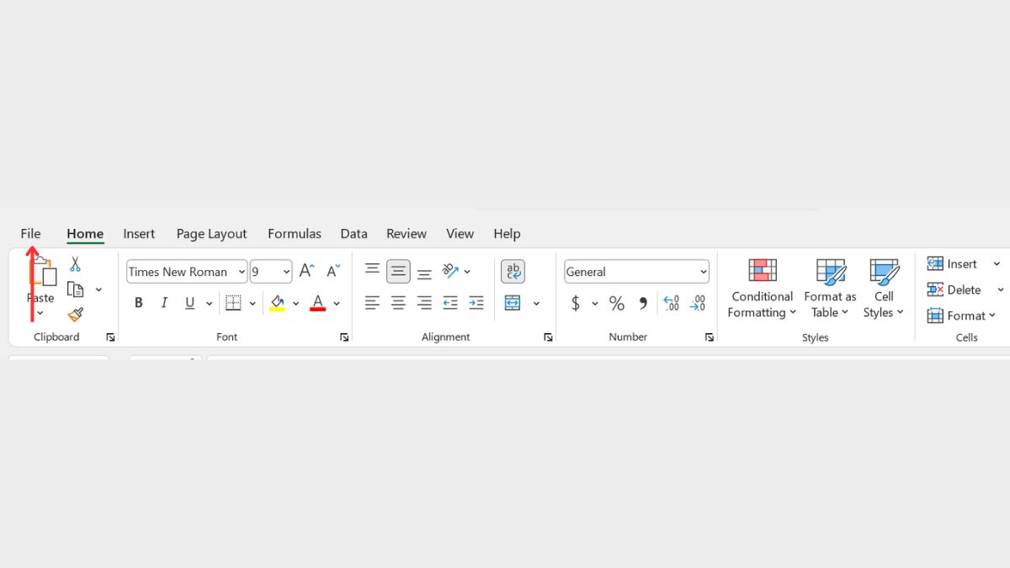Open the font name dropdown
The image size is (1010, 568).
[x=242, y=272]
